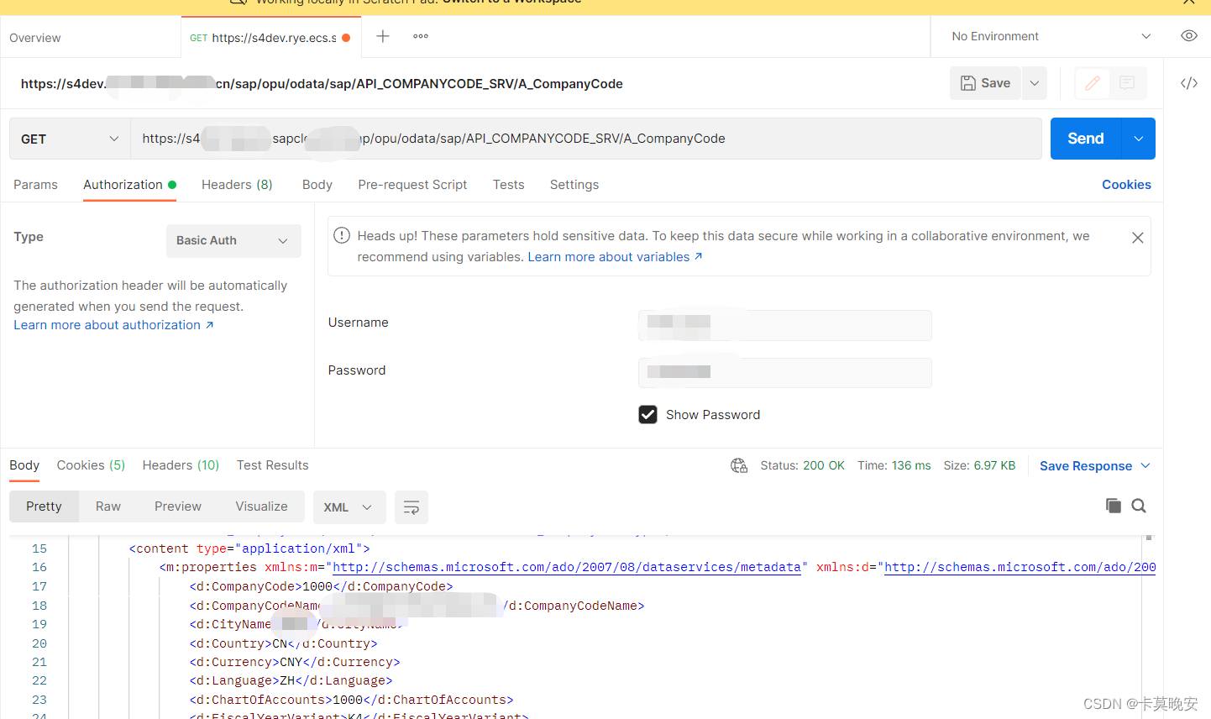Click the Save floppy disk button

click(x=985, y=83)
